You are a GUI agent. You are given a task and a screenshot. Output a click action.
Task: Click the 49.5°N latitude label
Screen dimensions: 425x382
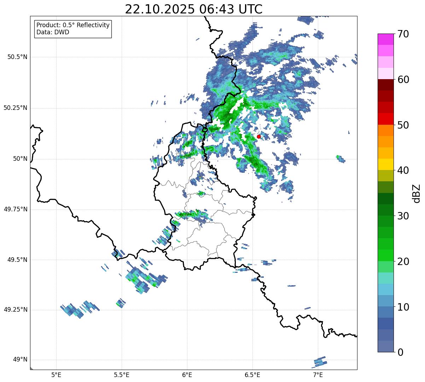pos(17,260)
